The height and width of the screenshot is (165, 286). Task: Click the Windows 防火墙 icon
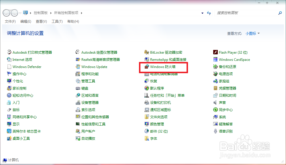[x=147, y=67]
